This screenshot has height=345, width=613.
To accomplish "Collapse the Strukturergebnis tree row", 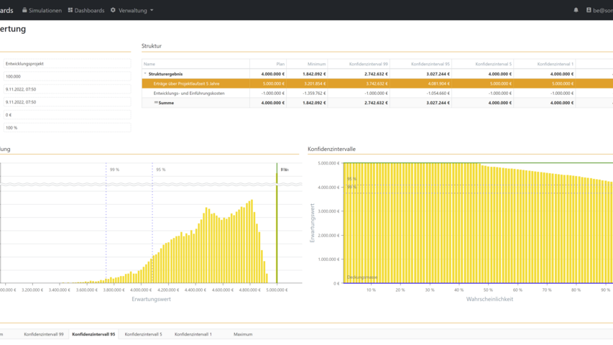I will click(x=145, y=73).
